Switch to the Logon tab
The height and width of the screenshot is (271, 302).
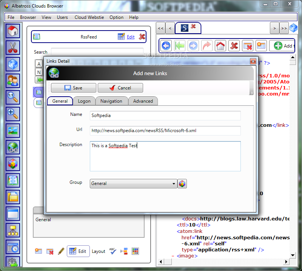coord(84,101)
